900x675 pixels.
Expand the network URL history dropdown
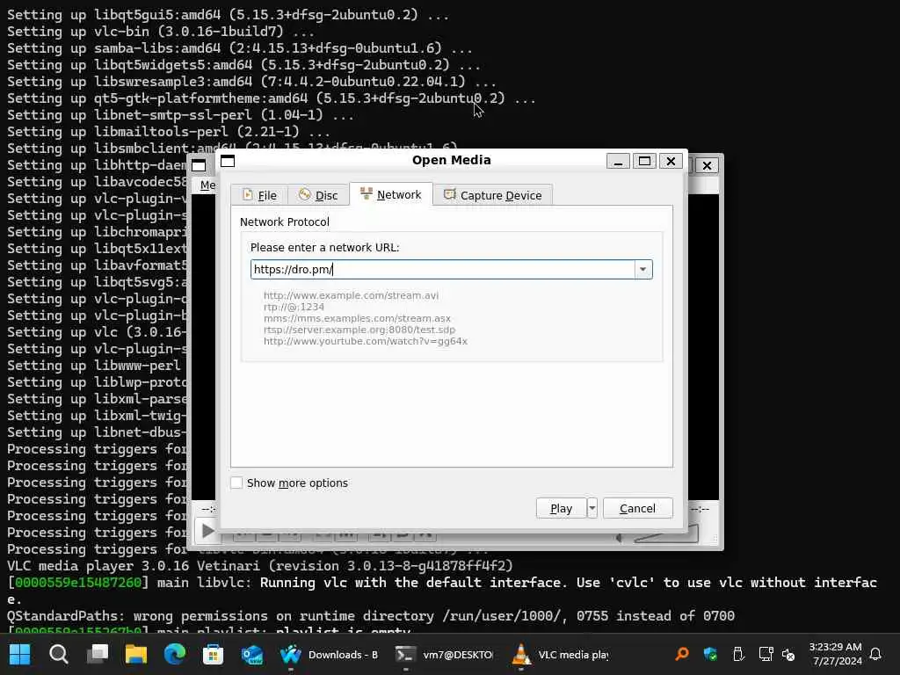[x=642, y=269]
